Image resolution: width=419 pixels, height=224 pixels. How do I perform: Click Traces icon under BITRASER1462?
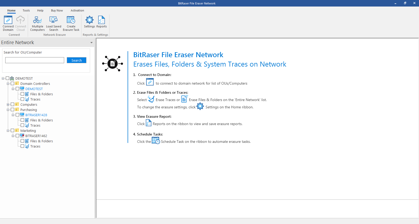[27, 146]
